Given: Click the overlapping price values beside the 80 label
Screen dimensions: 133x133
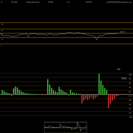Looking at the screenshot, I should (x=124, y=78).
